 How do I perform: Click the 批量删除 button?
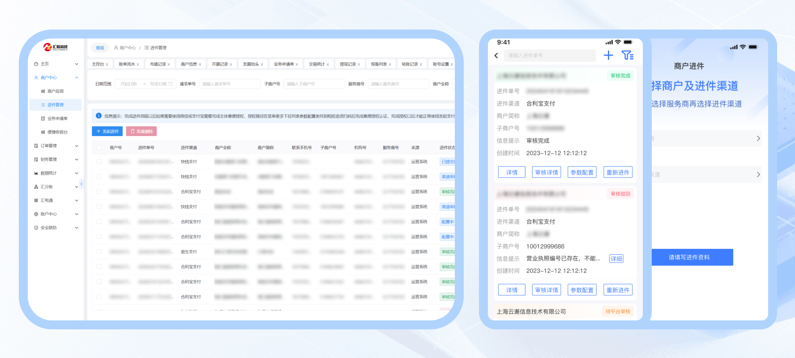(x=141, y=131)
